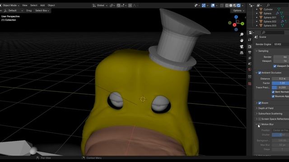Toggle show overlays button
289x162 pixels.
(213, 5)
